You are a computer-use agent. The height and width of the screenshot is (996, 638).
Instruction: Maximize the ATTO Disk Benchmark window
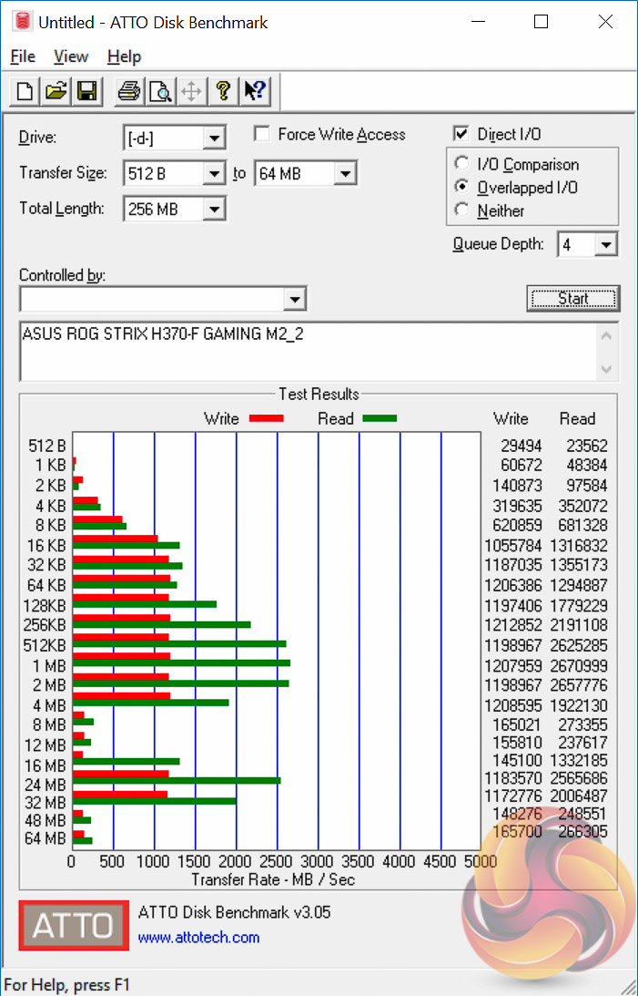click(x=541, y=22)
